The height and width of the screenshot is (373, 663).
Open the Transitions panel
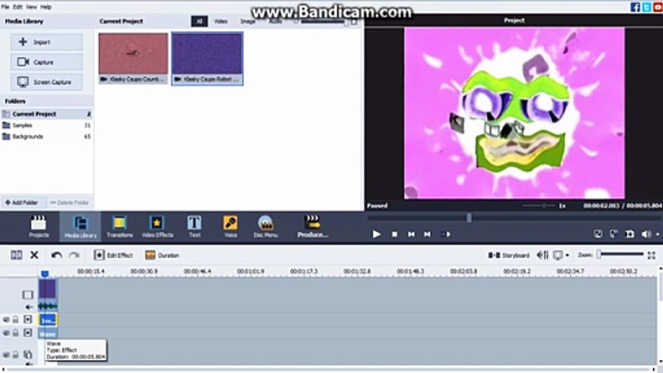point(120,227)
